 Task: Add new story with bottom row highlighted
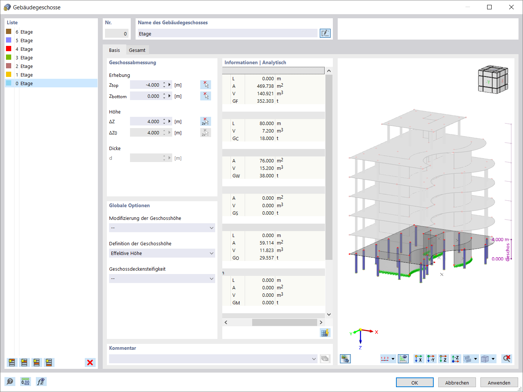tap(49, 363)
